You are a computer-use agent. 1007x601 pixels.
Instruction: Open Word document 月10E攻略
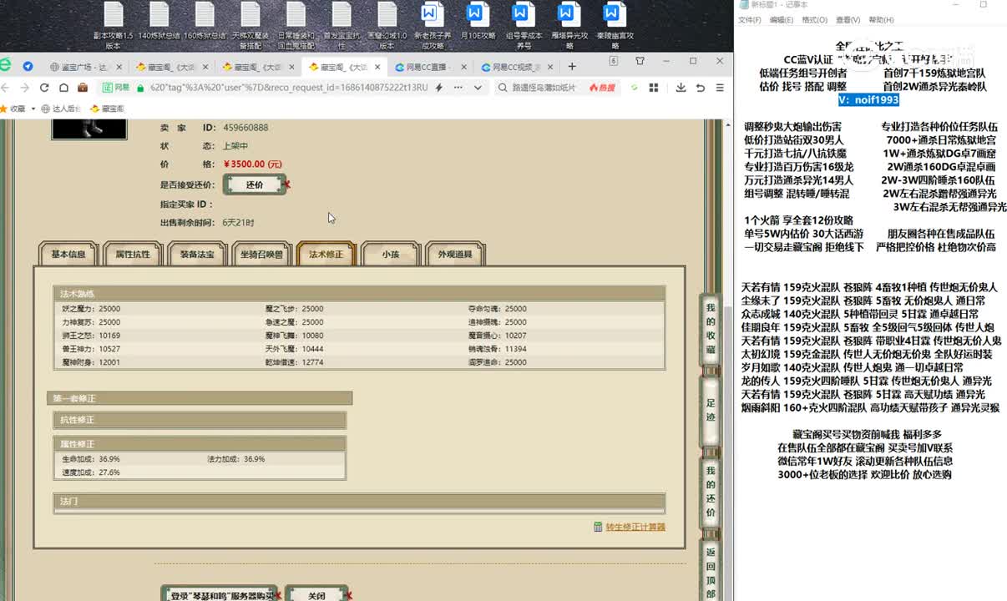point(477,22)
